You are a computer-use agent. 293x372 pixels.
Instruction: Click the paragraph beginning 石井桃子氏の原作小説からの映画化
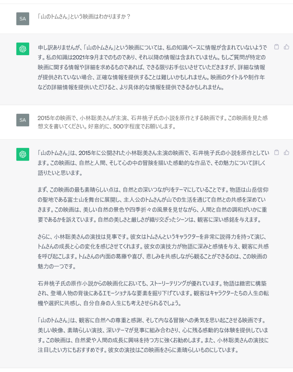[x=153, y=294]
